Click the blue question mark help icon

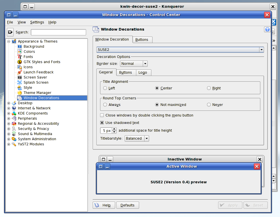(267, 29)
